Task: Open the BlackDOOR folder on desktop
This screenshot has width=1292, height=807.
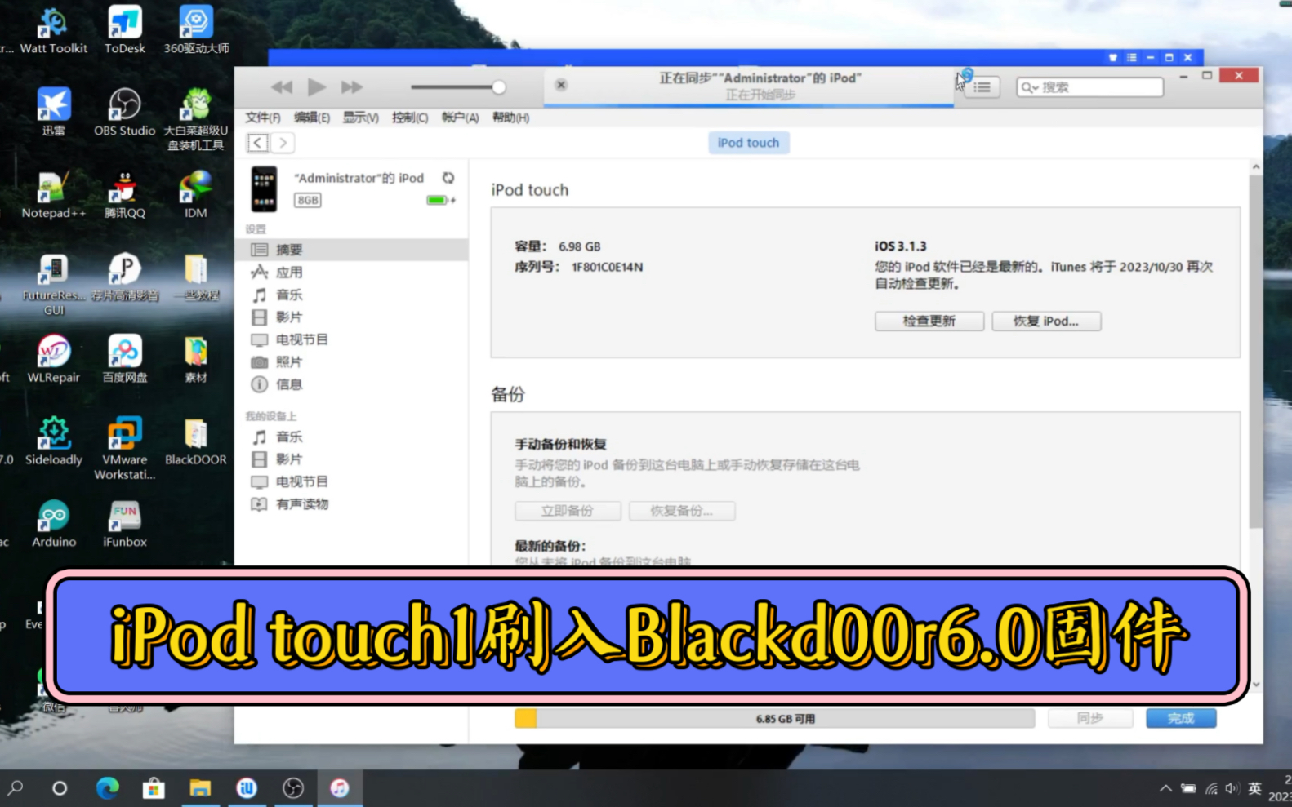Action: pyautogui.click(x=196, y=441)
